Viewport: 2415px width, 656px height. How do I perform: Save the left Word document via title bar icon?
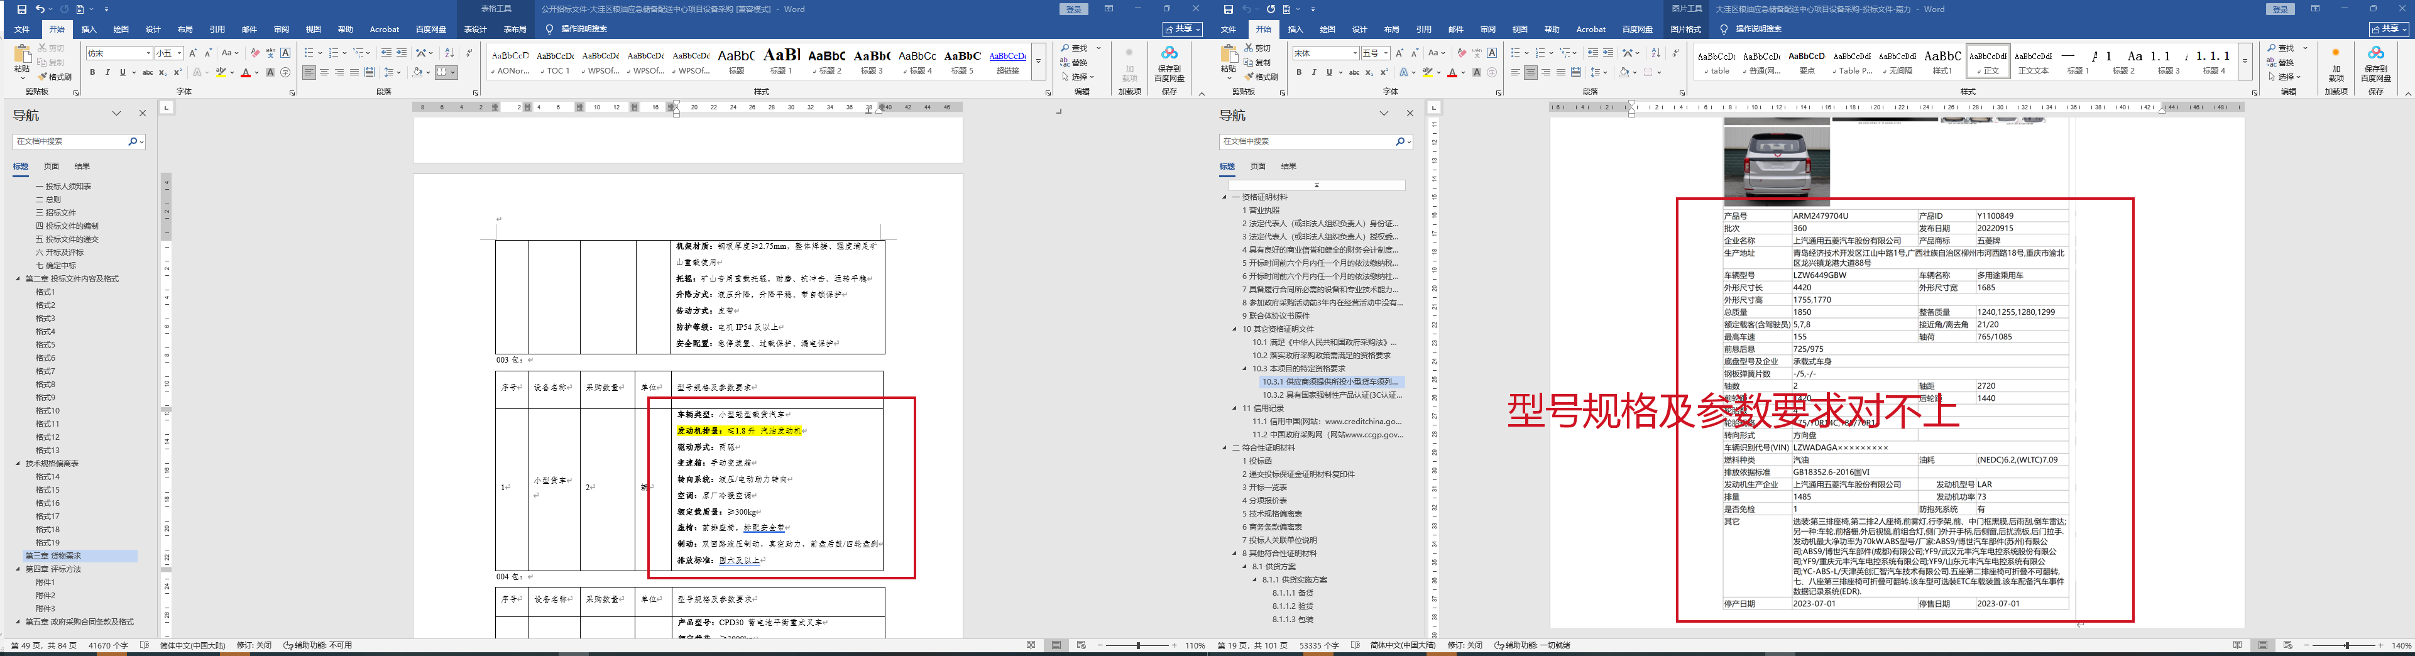(21, 9)
